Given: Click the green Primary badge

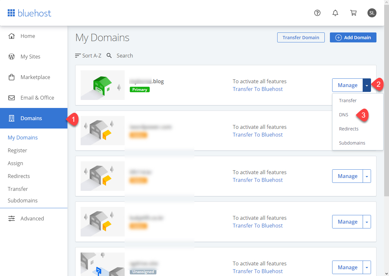Looking at the screenshot, I should click(x=140, y=90).
